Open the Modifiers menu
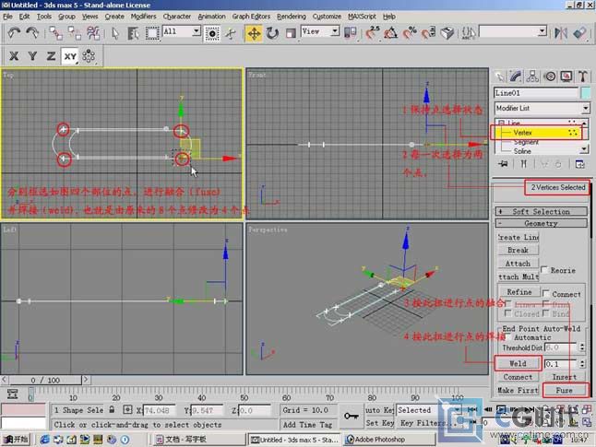 143,17
